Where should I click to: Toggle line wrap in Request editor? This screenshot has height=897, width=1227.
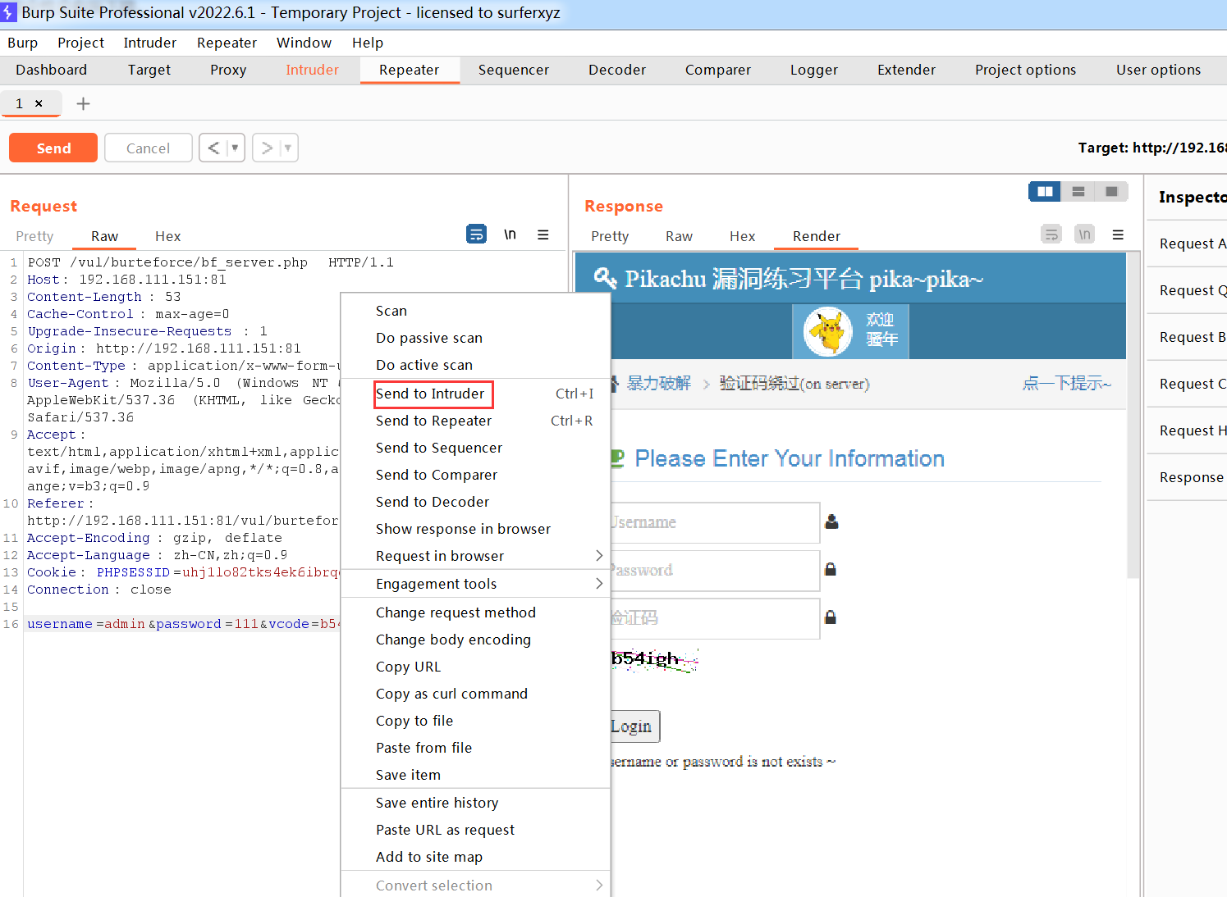click(476, 234)
